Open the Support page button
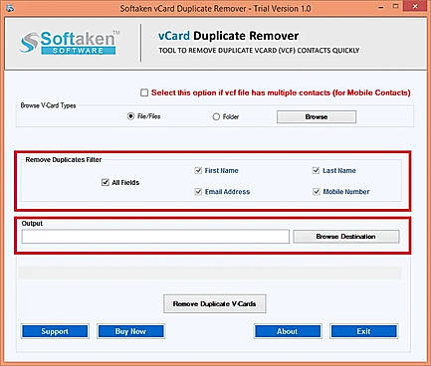The image size is (431, 366). point(55,331)
